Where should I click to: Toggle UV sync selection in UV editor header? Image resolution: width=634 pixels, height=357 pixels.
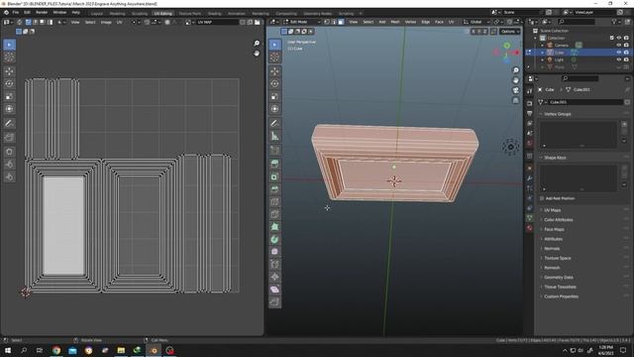coord(19,22)
